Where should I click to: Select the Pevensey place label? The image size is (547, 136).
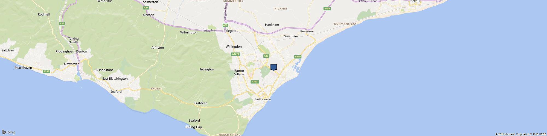click(307, 32)
